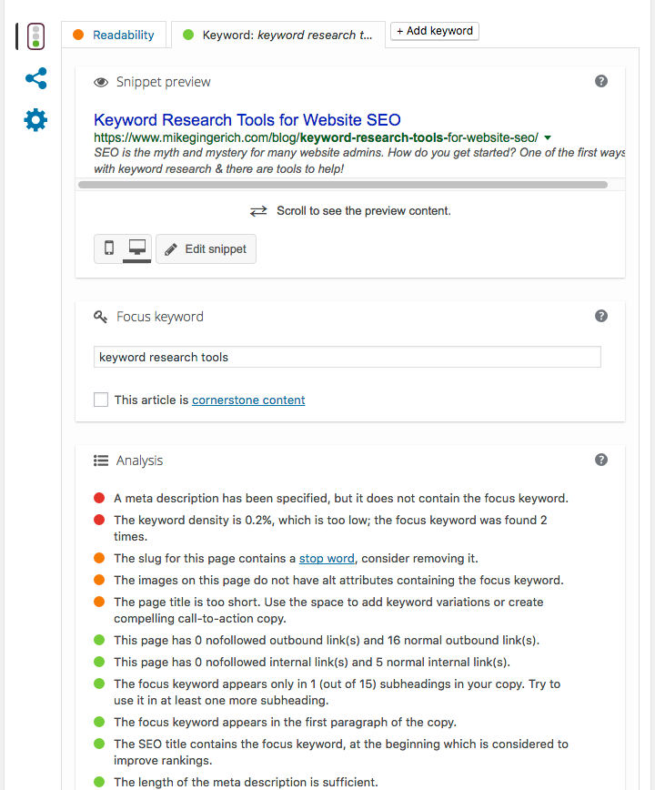Click the Edit snippet button
The width and height of the screenshot is (655, 790).
point(207,248)
